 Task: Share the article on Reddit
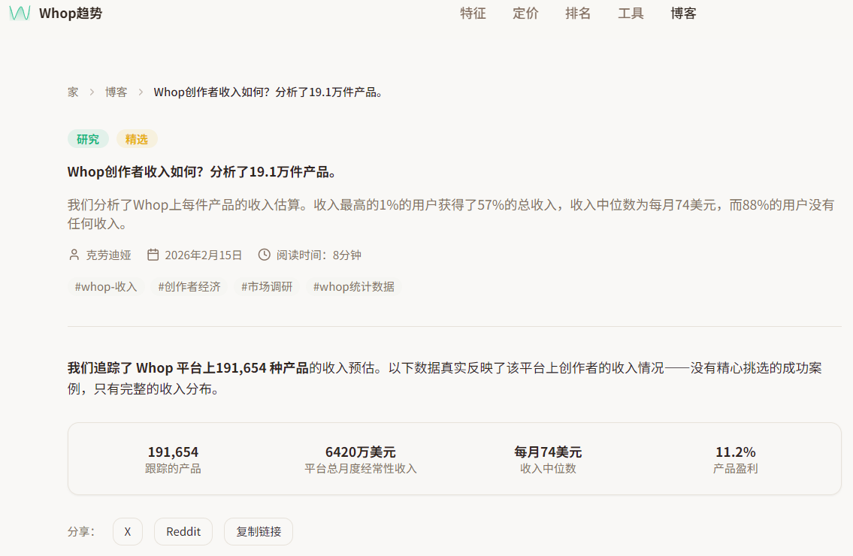pyautogui.click(x=183, y=531)
